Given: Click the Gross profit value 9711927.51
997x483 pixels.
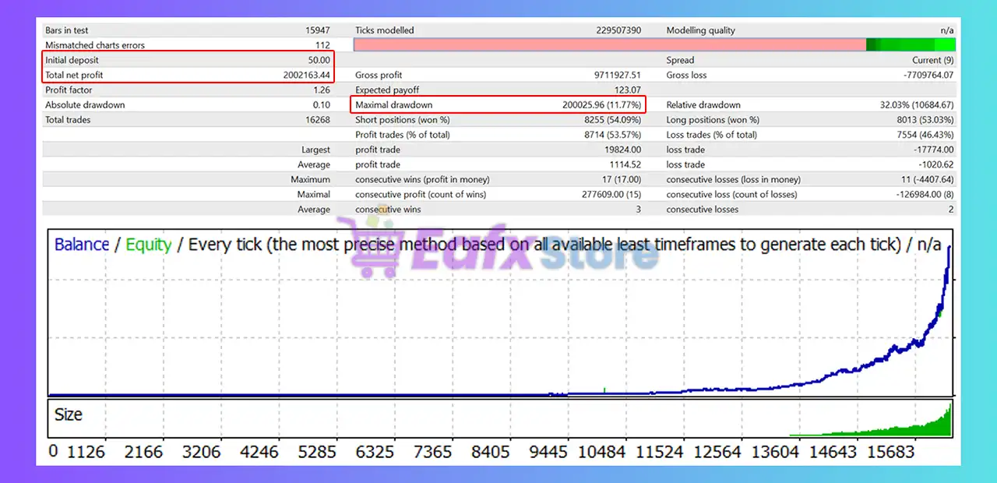Looking at the screenshot, I should [x=617, y=75].
